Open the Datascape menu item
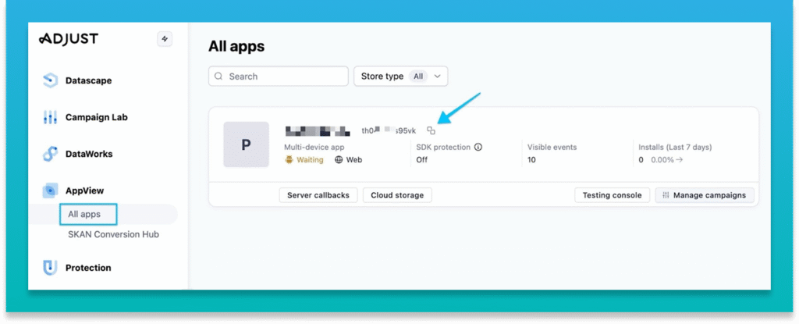Screen dimensions: 799x324 click(x=89, y=80)
